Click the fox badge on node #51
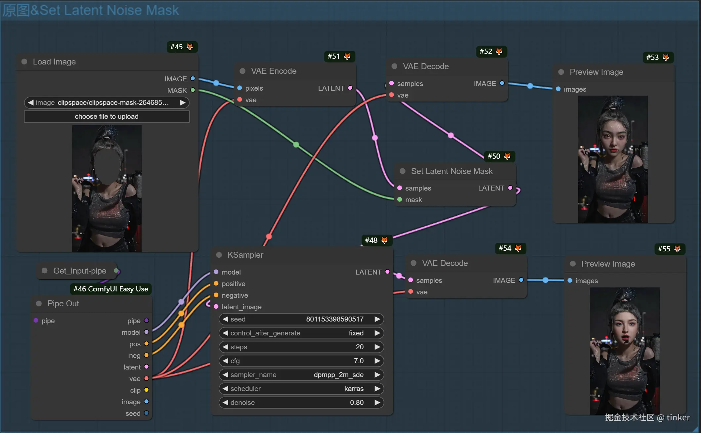The width and height of the screenshot is (701, 433). click(347, 57)
